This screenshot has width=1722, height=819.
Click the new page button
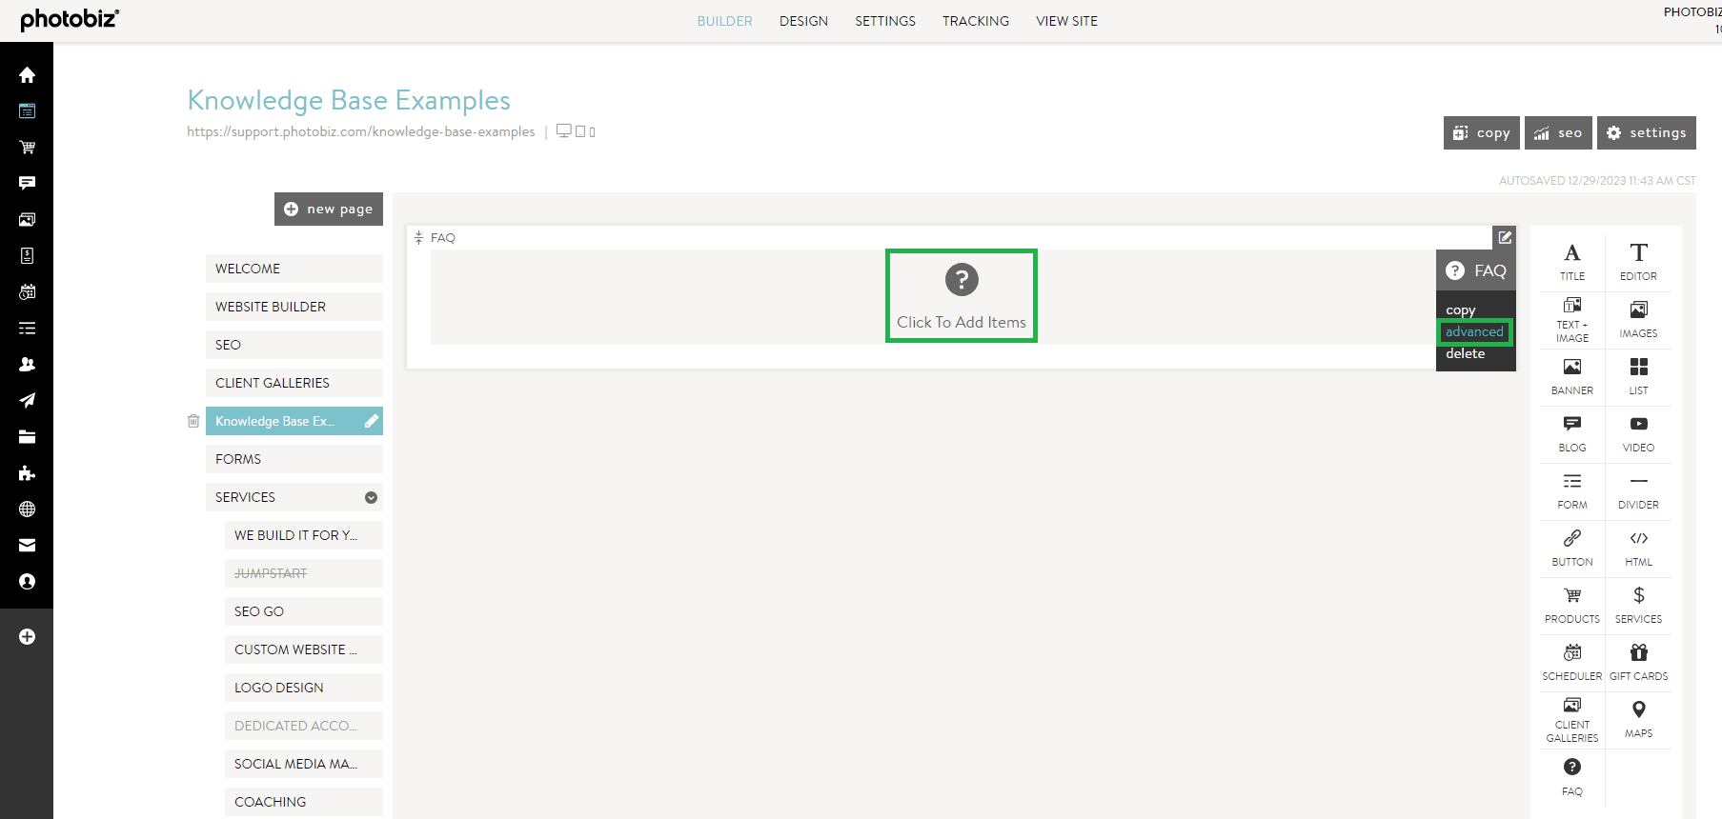[x=329, y=210]
